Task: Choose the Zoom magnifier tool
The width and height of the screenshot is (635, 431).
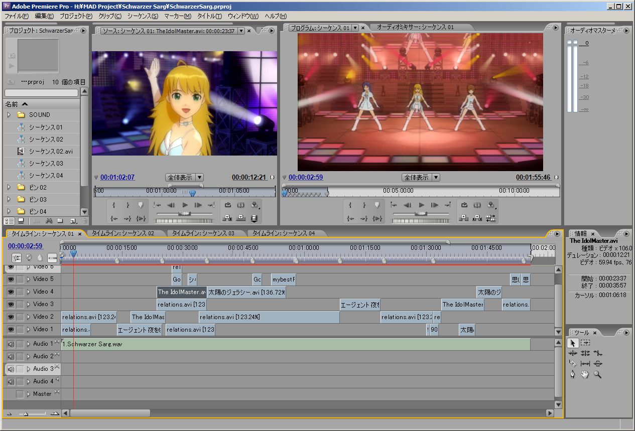Action: coord(597,374)
